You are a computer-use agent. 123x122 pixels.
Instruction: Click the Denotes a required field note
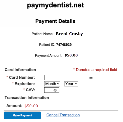click(95, 70)
